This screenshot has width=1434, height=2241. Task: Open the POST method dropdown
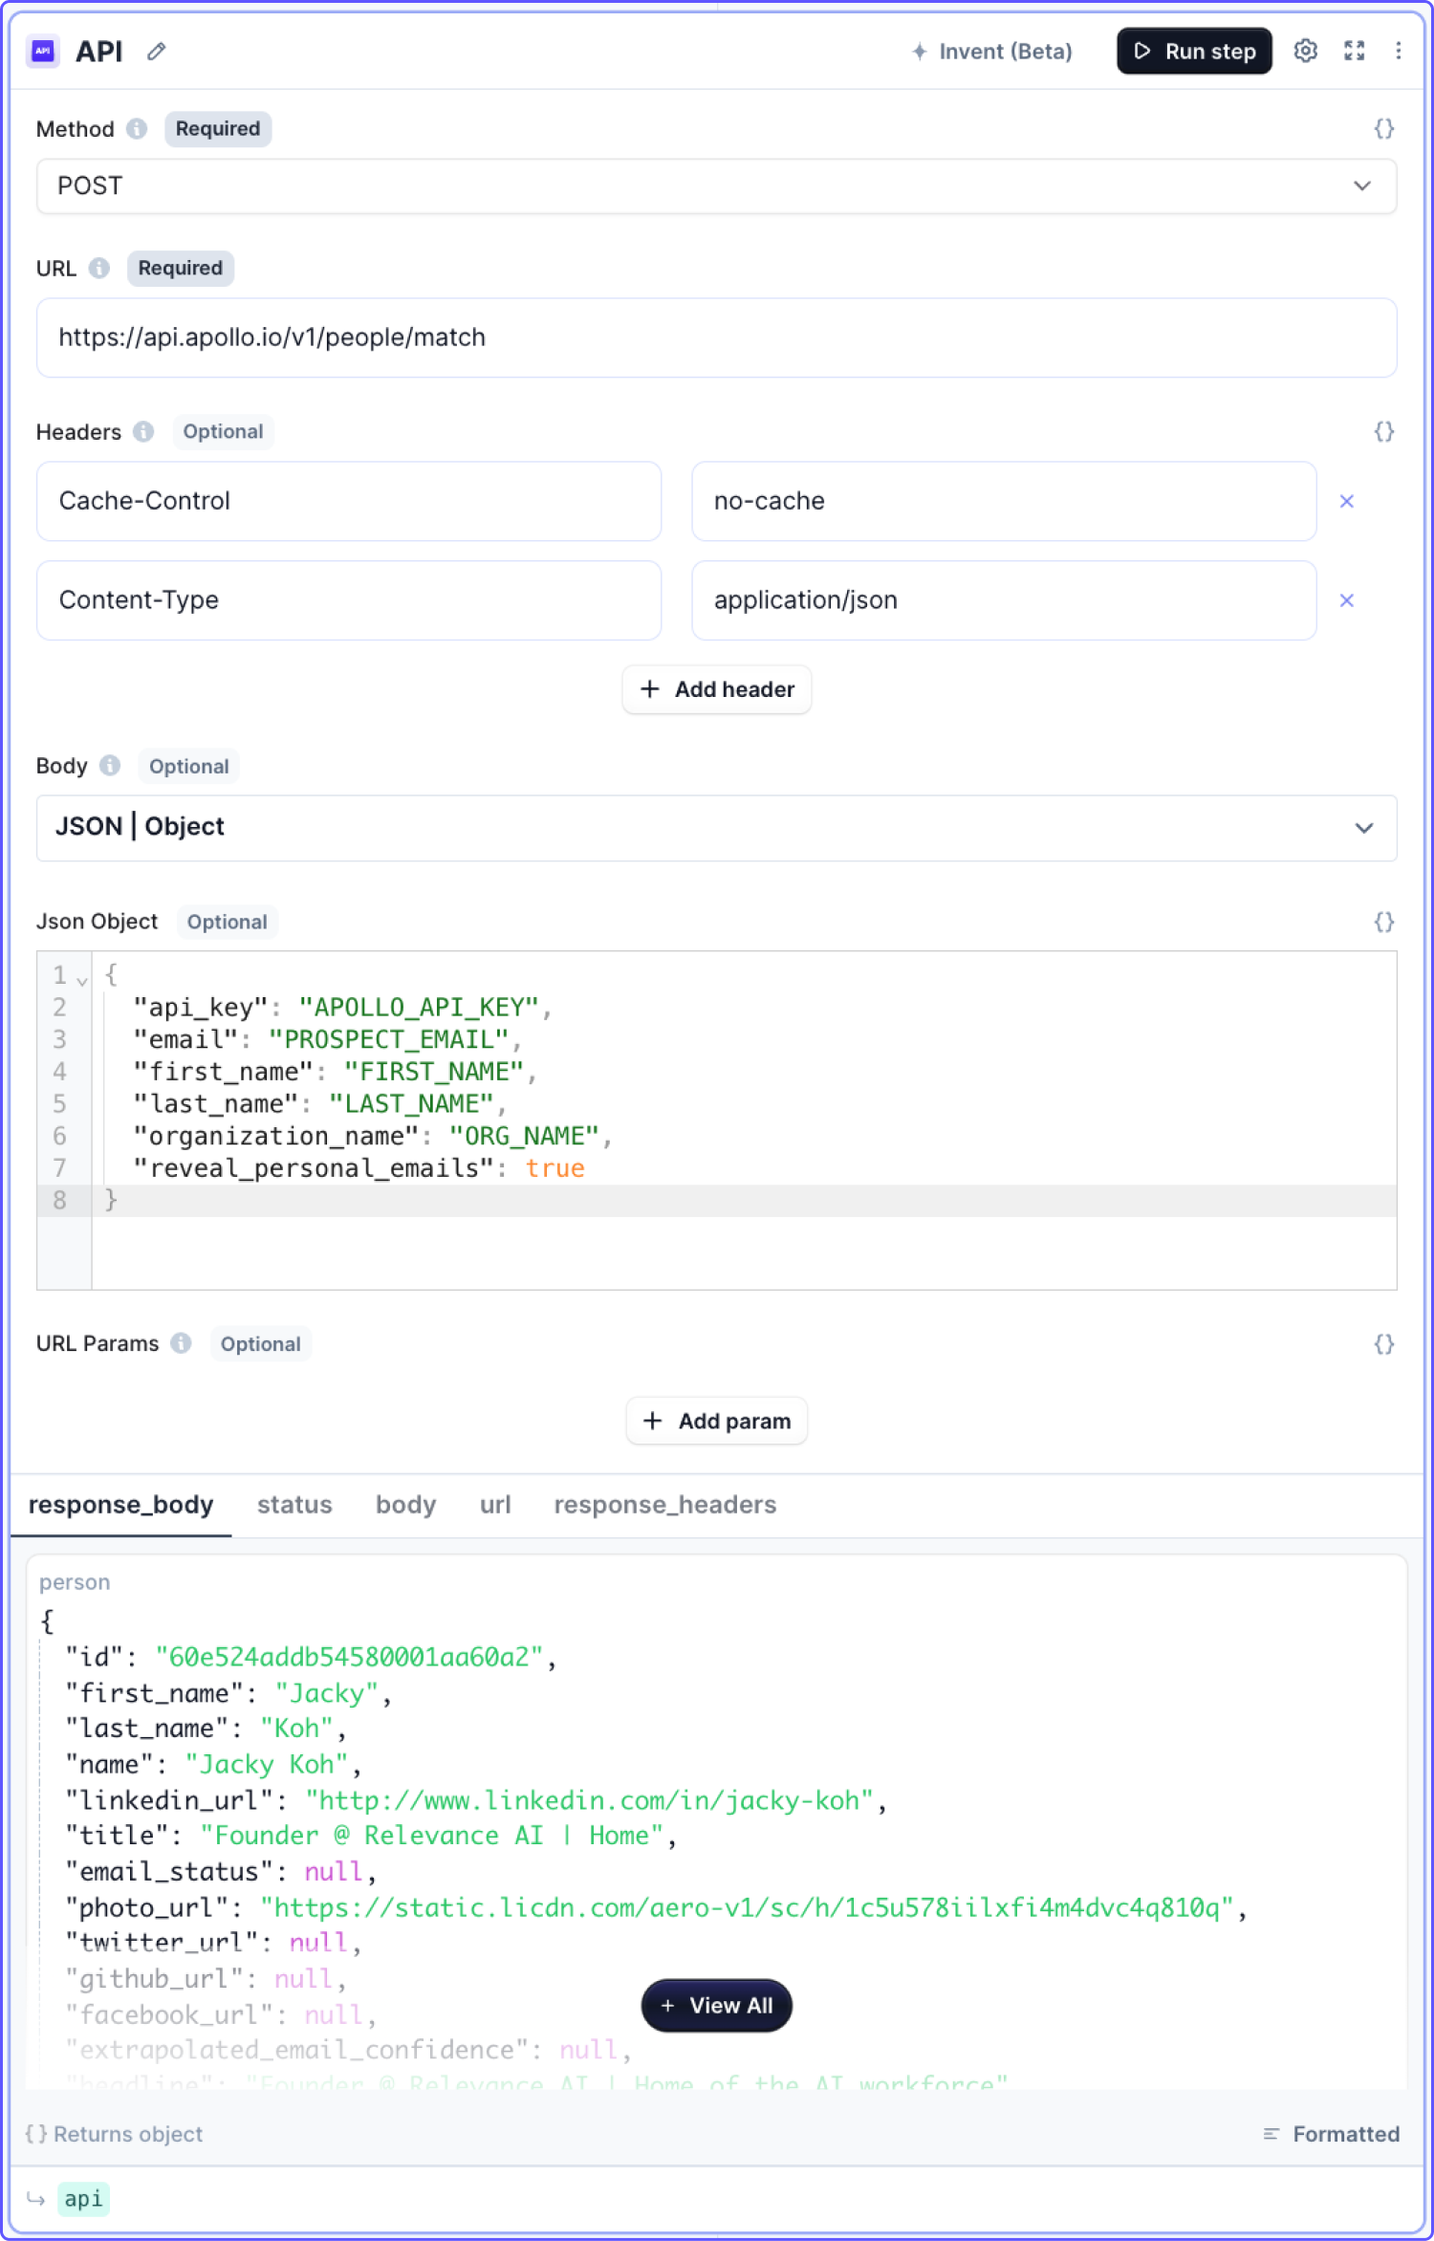click(717, 185)
